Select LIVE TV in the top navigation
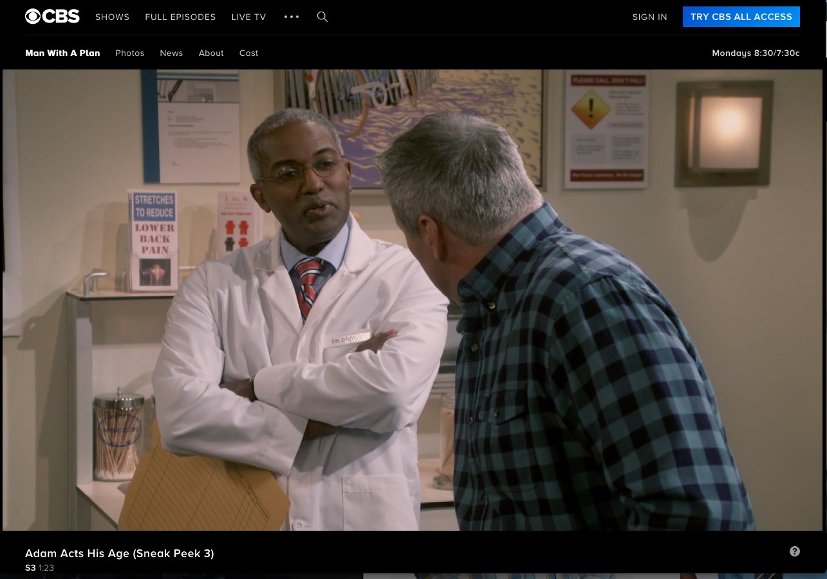Image resolution: width=827 pixels, height=579 pixels. click(248, 17)
